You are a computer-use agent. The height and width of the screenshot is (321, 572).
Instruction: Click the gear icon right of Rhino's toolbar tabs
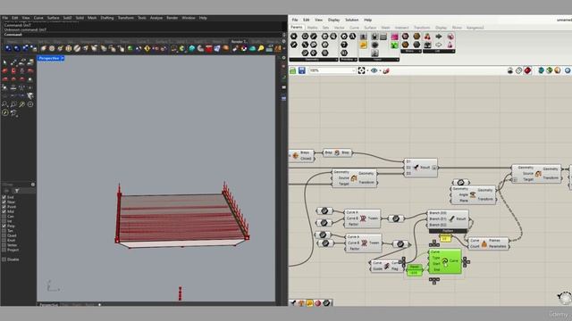point(284,42)
